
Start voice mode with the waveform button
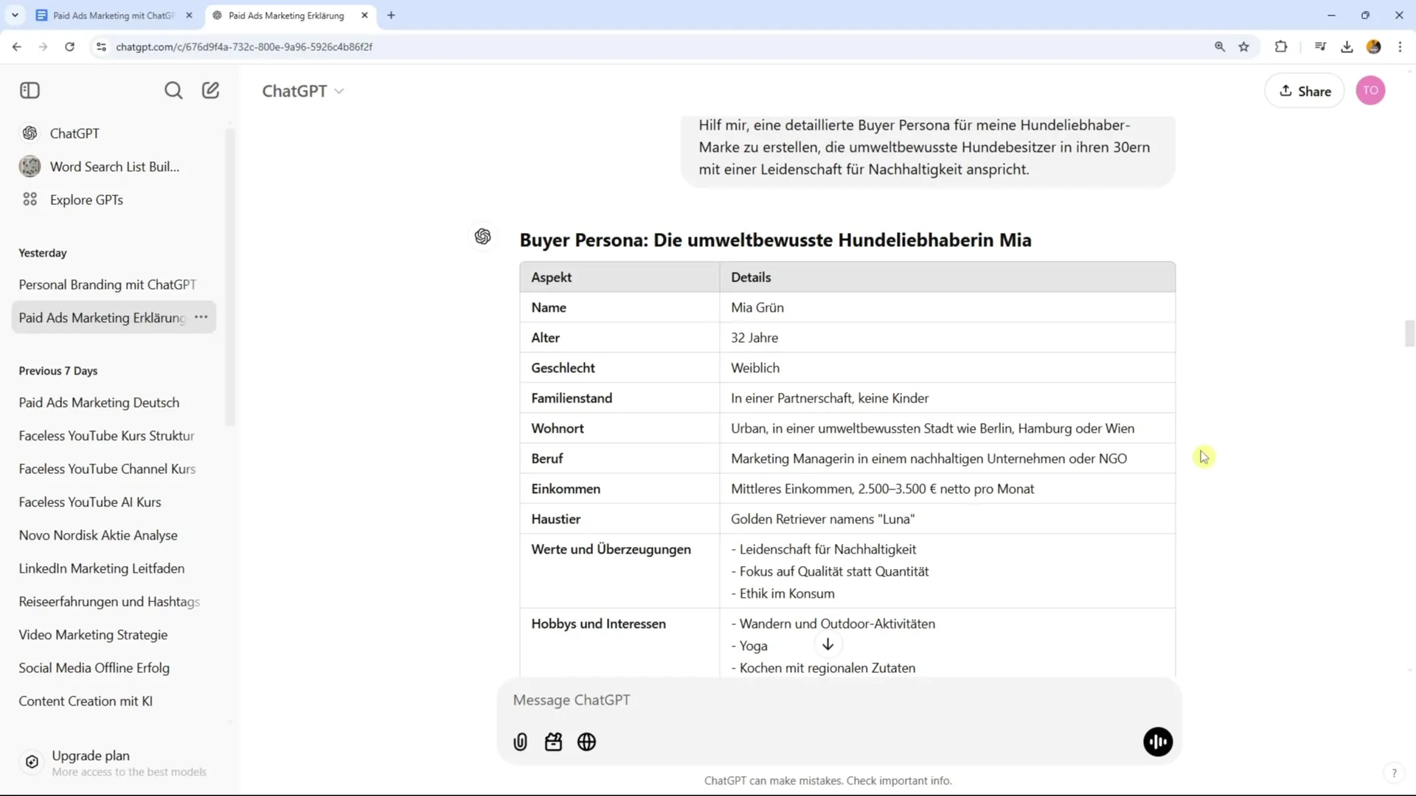[1158, 742]
